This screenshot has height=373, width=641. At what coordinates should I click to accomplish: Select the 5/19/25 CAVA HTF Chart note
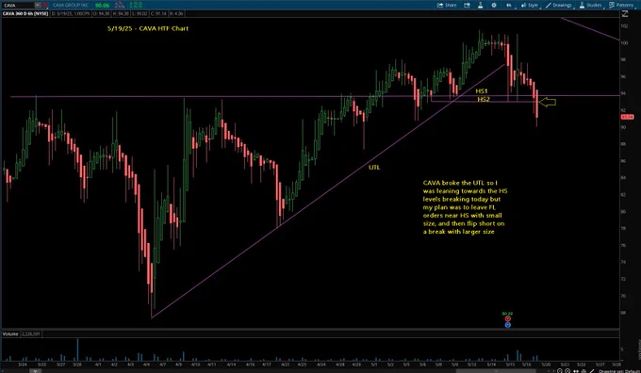[x=148, y=28]
